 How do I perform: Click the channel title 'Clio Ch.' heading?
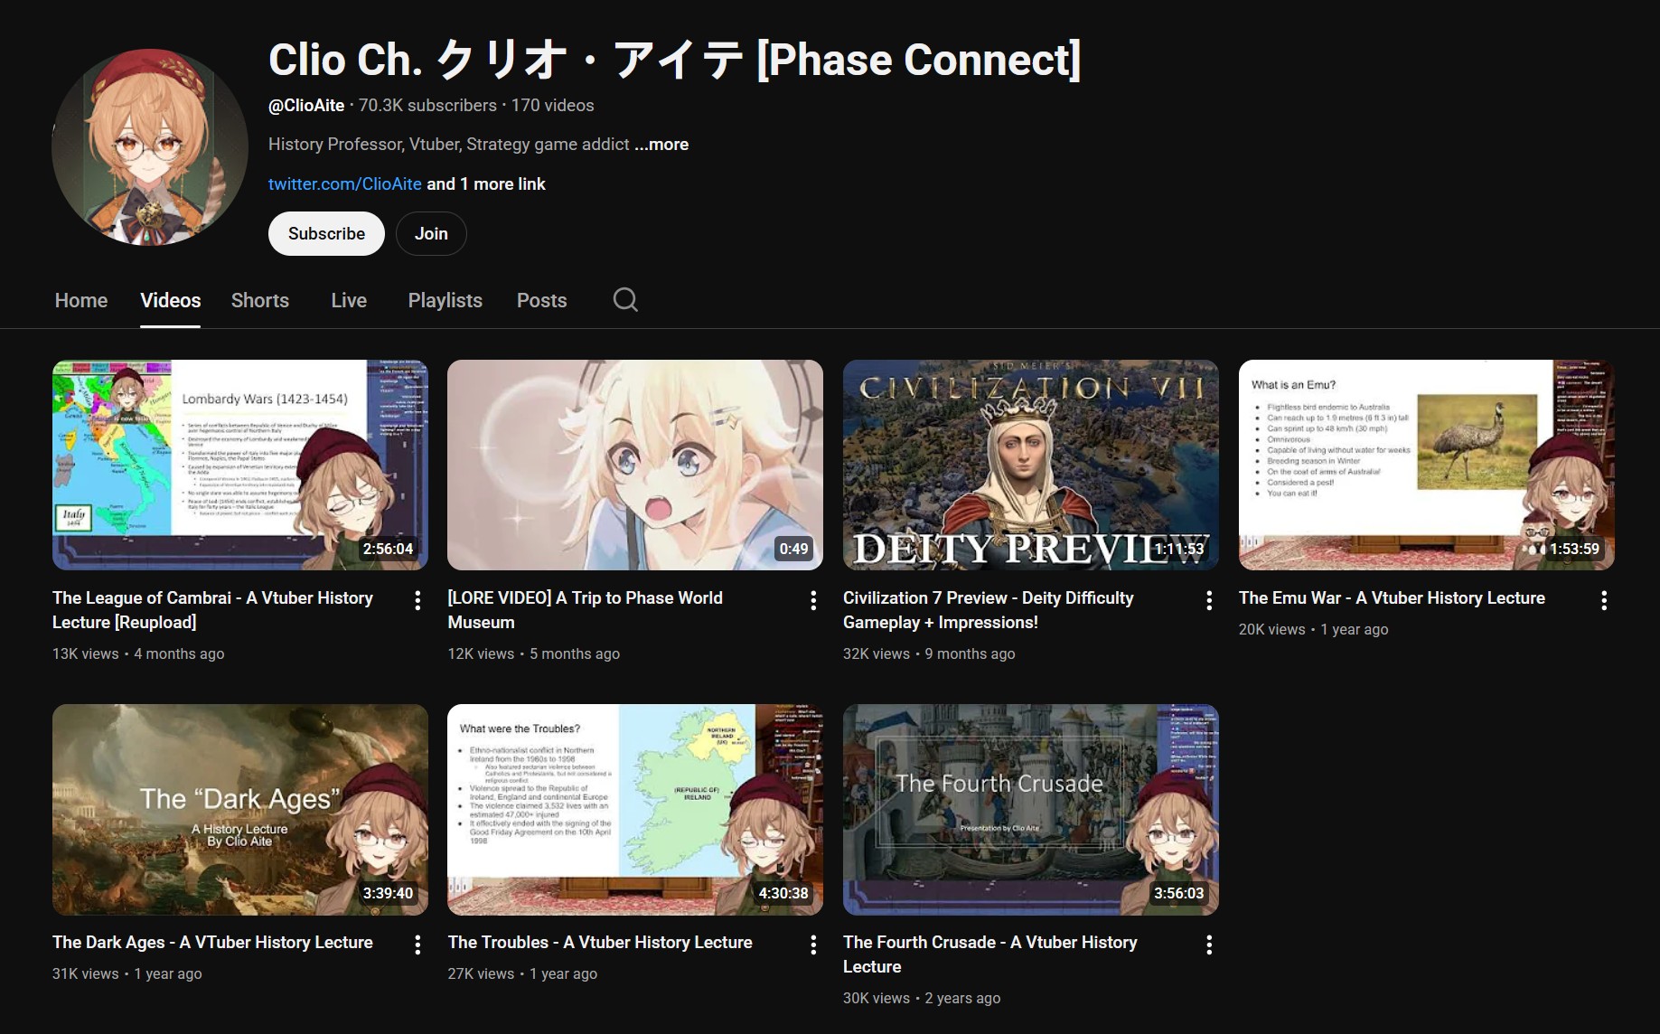click(674, 60)
